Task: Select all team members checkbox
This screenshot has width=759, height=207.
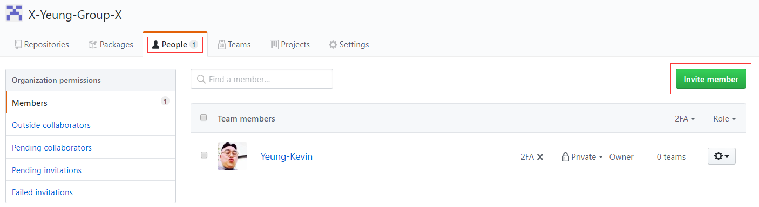Action: 204,117
